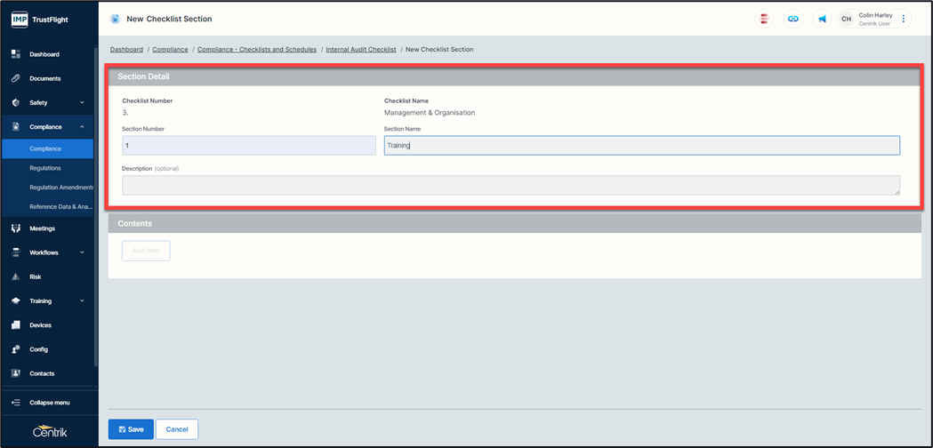Collapse the Compliance menu section
The image size is (933, 448).
coord(82,127)
